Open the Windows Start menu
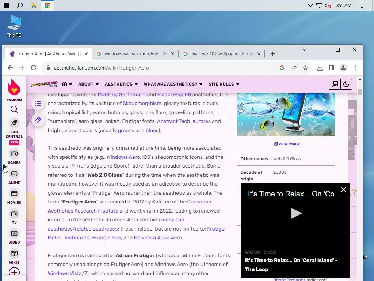The width and height of the screenshot is (374, 281). click(7, 5)
